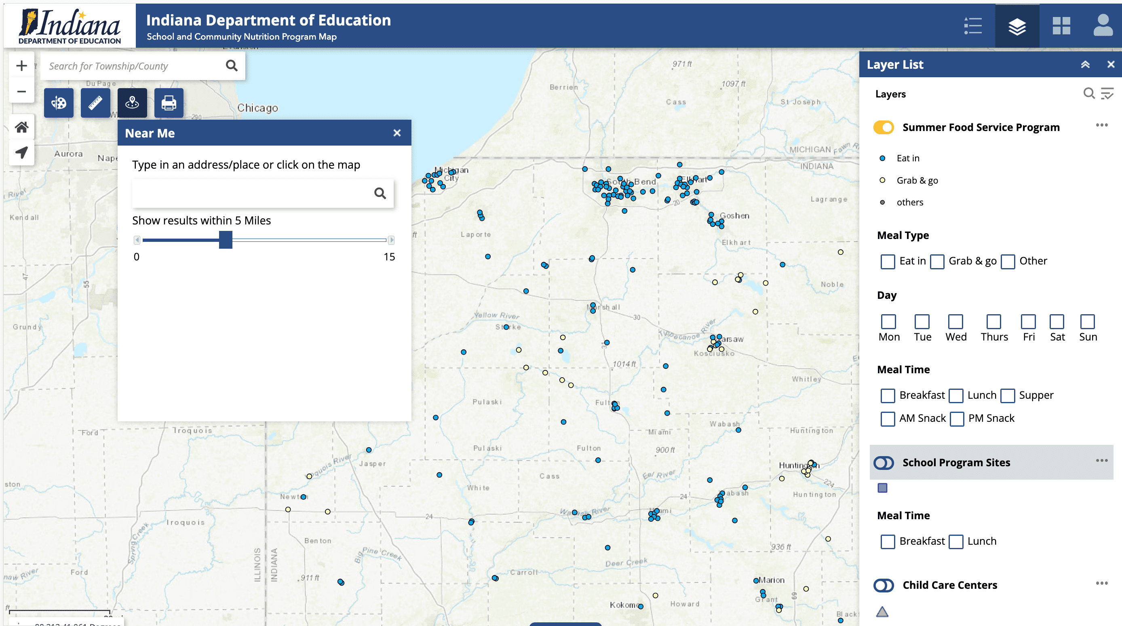The height and width of the screenshot is (626, 1122).
Task: Turn off Summer Food Service Program layer
Action: pyautogui.click(x=884, y=127)
